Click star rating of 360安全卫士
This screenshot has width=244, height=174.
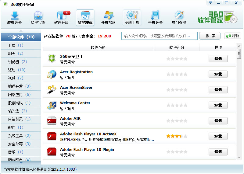(x=177, y=59)
